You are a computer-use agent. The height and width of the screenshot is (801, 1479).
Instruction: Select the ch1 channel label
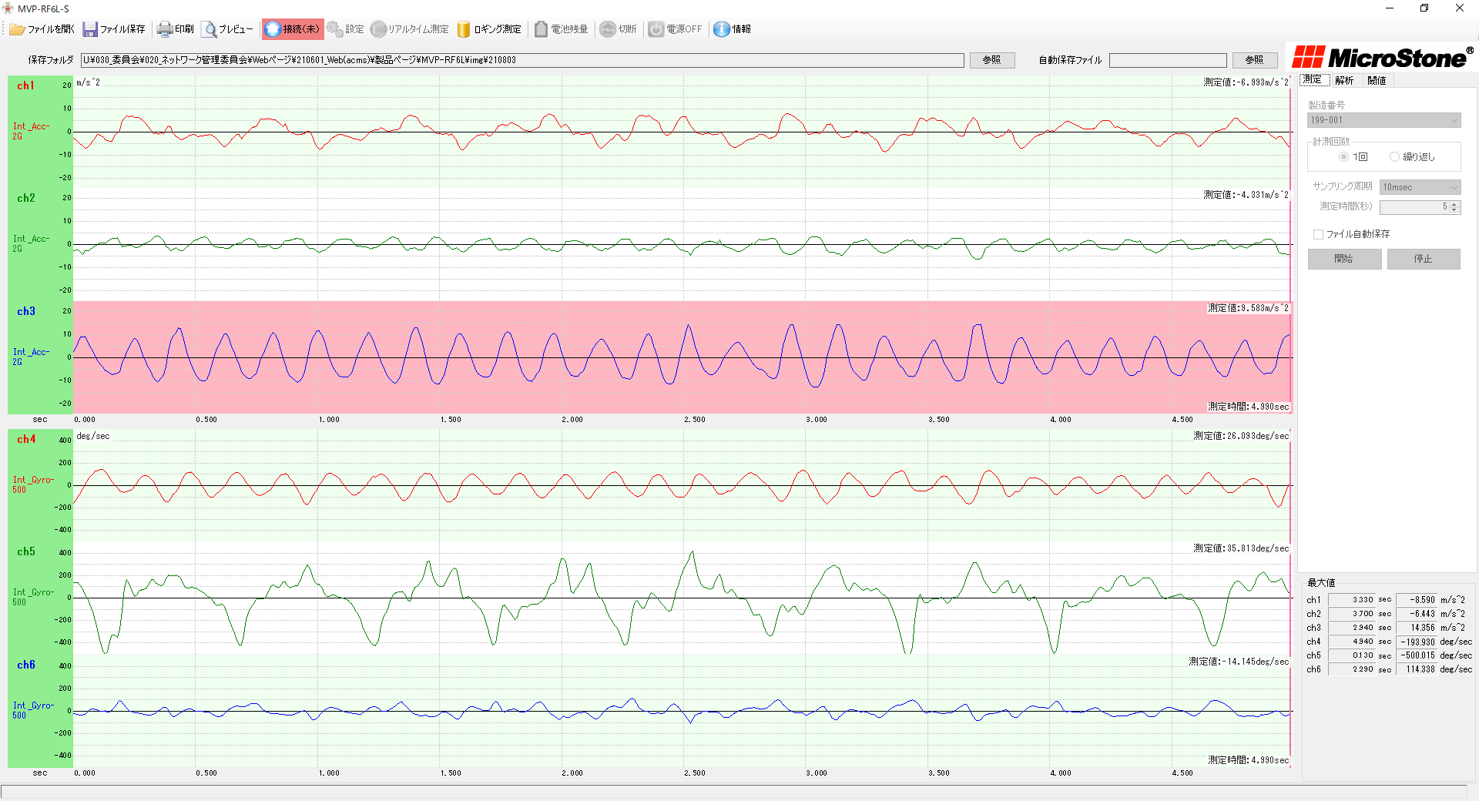(26, 85)
